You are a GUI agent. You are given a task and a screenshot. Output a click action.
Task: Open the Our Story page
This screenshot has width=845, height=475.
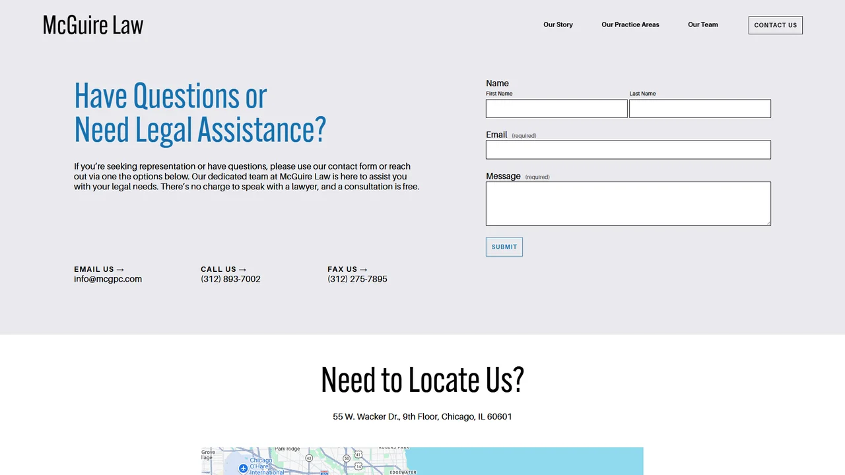pos(558,24)
